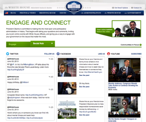Open the White House menu
The height and width of the screenshot is (122, 146).
coord(113,13)
